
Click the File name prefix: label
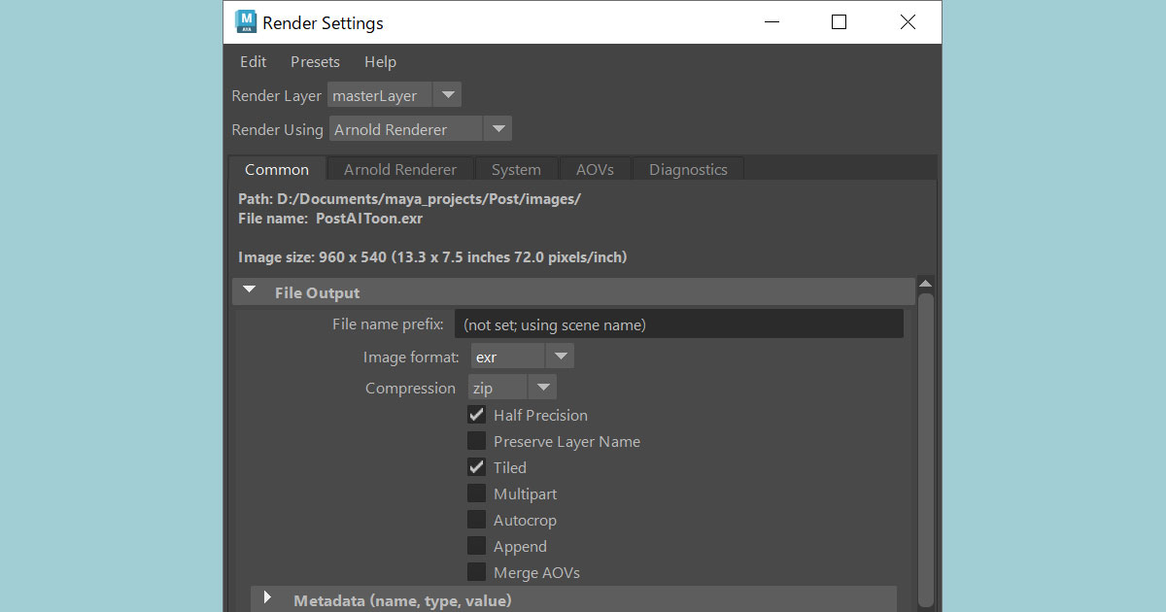pos(388,324)
